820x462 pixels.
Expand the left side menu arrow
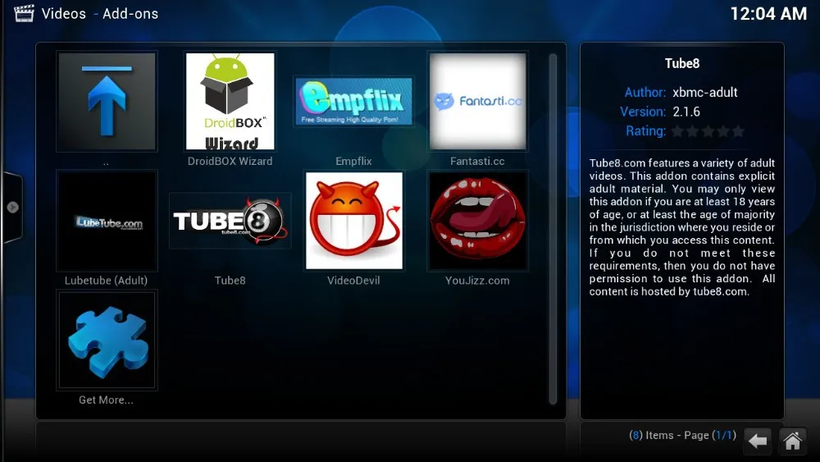tap(12, 207)
